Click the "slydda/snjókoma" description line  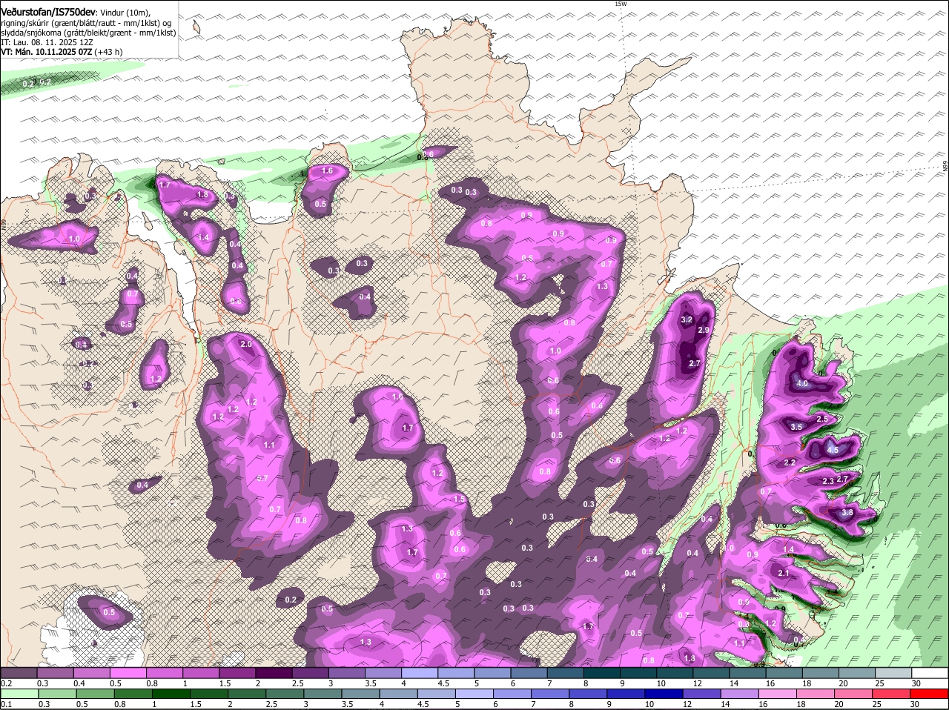[88, 33]
